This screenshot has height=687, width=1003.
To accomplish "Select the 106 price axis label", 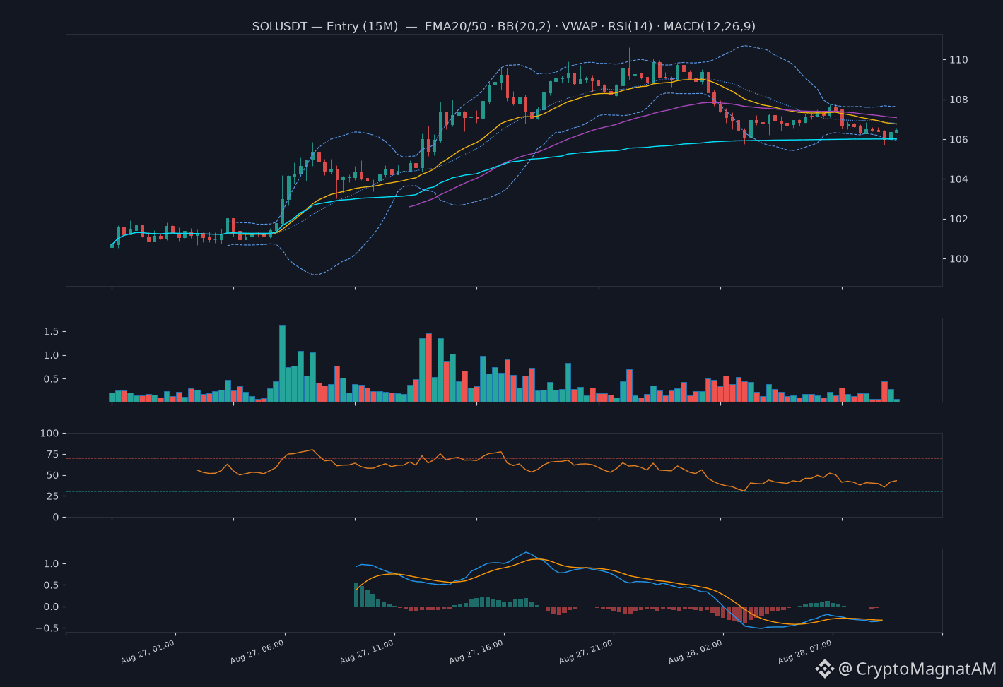I will click(x=958, y=139).
